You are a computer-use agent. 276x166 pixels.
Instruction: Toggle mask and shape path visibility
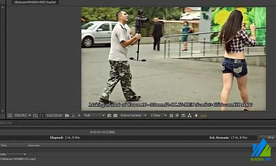pos(41,116)
